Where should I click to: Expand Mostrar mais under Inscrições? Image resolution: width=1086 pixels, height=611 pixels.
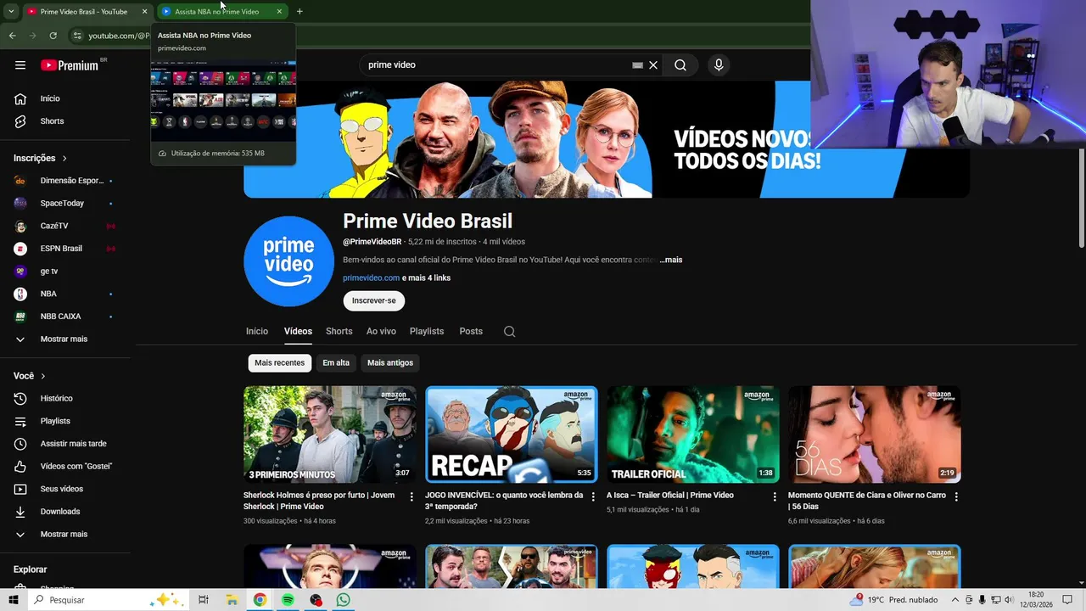pos(65,339)
